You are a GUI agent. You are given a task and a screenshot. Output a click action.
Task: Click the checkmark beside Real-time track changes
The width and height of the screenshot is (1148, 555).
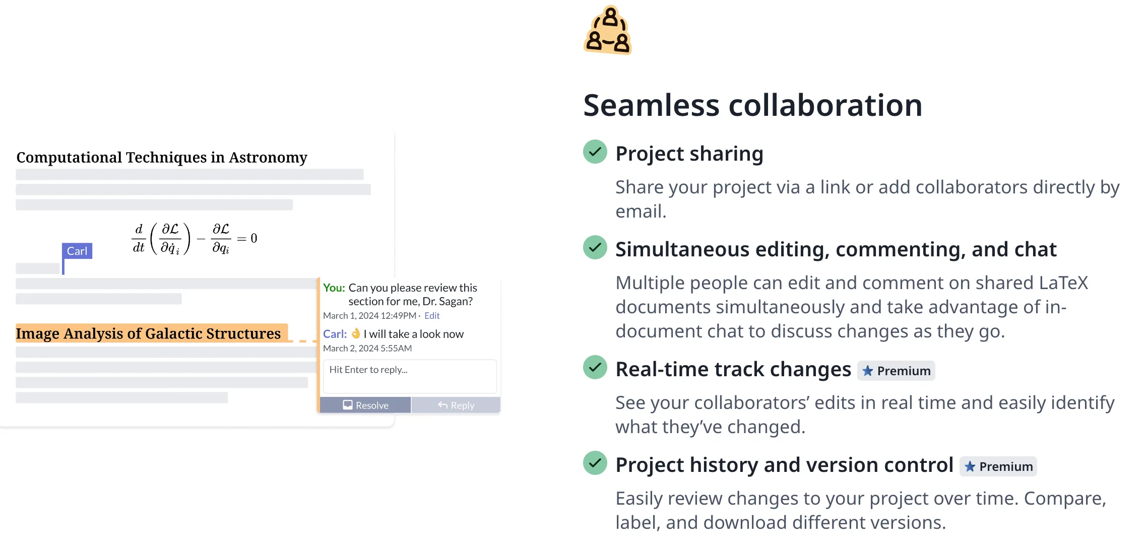[x=595, y=368]
